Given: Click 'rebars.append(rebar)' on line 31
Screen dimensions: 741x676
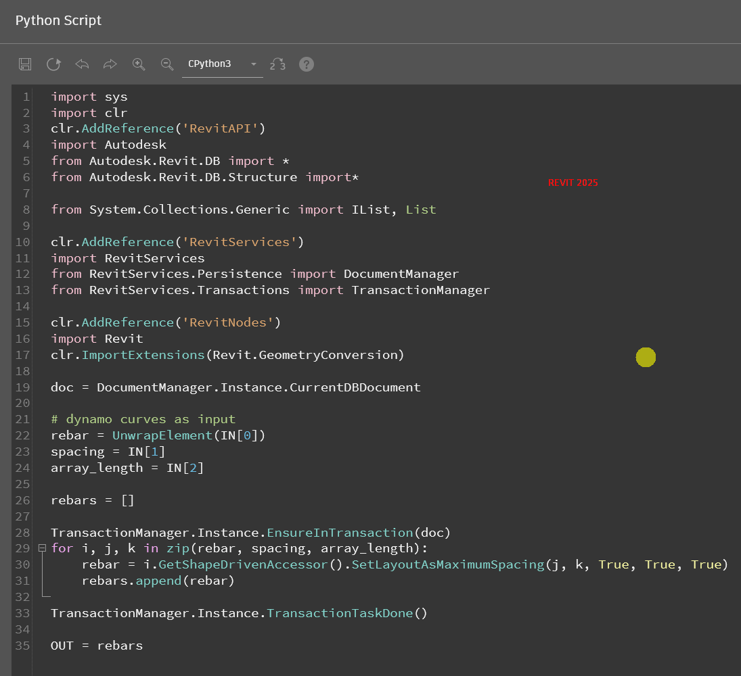Looking at the screenshot, I should tap(158, 581).
